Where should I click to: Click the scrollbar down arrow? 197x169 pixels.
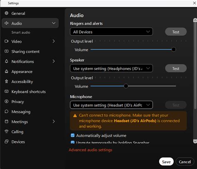[195, 142]
